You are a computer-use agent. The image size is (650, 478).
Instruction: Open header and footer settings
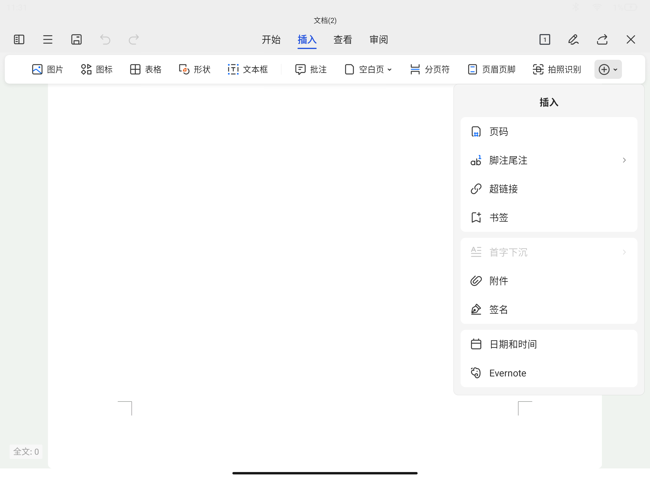491,69
